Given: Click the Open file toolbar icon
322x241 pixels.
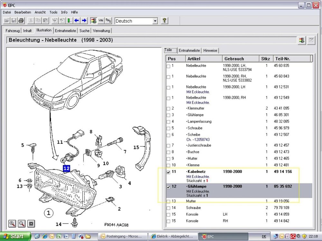Looking at the screenshot, I should pyautogui.click(x=6, y=21).
